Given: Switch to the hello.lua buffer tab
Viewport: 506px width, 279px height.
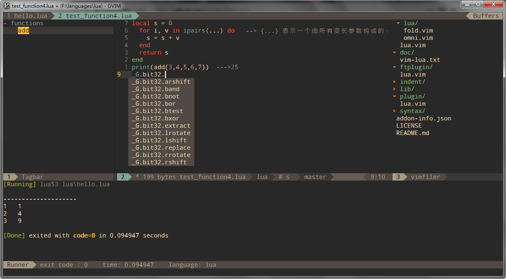Looking at the screenshot, I should (27, 15).
